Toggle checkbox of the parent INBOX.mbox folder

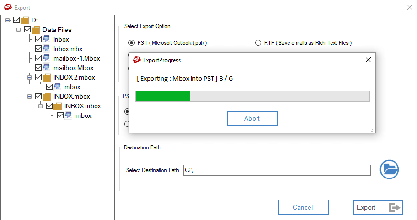point(38,96)
